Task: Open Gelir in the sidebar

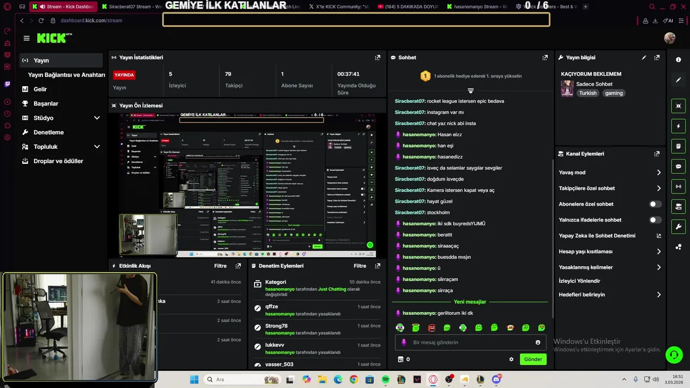Action: pyautogui.click(x=40, y=89)
